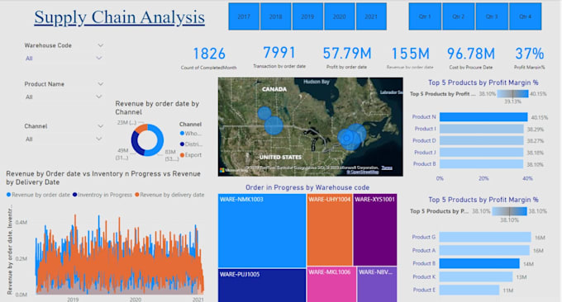Viewport: 562px width, 302px height.
Task: Select the dark blue donut chart segment
Action: (135, 144)
